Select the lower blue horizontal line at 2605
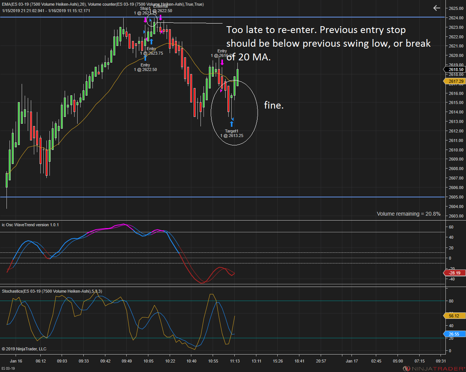Image resolution: width=466 pixels, height=372 pixels. [222, 197]
